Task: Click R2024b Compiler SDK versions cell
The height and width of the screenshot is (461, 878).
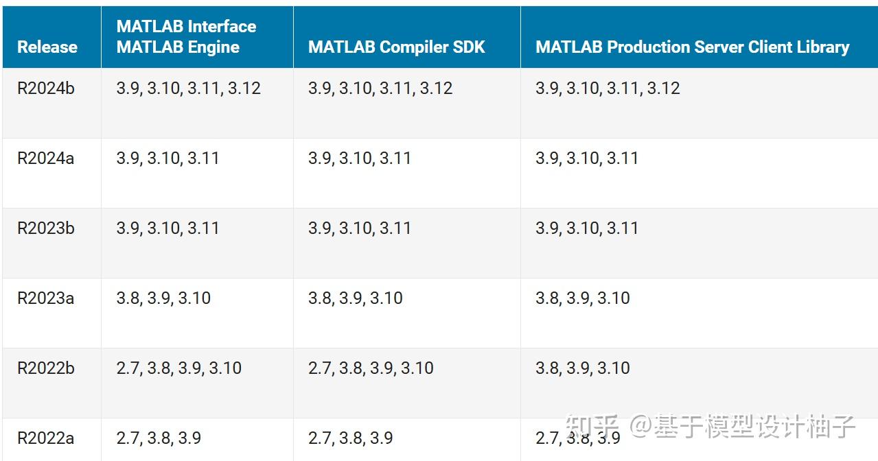Action: (x=380, y=88)
